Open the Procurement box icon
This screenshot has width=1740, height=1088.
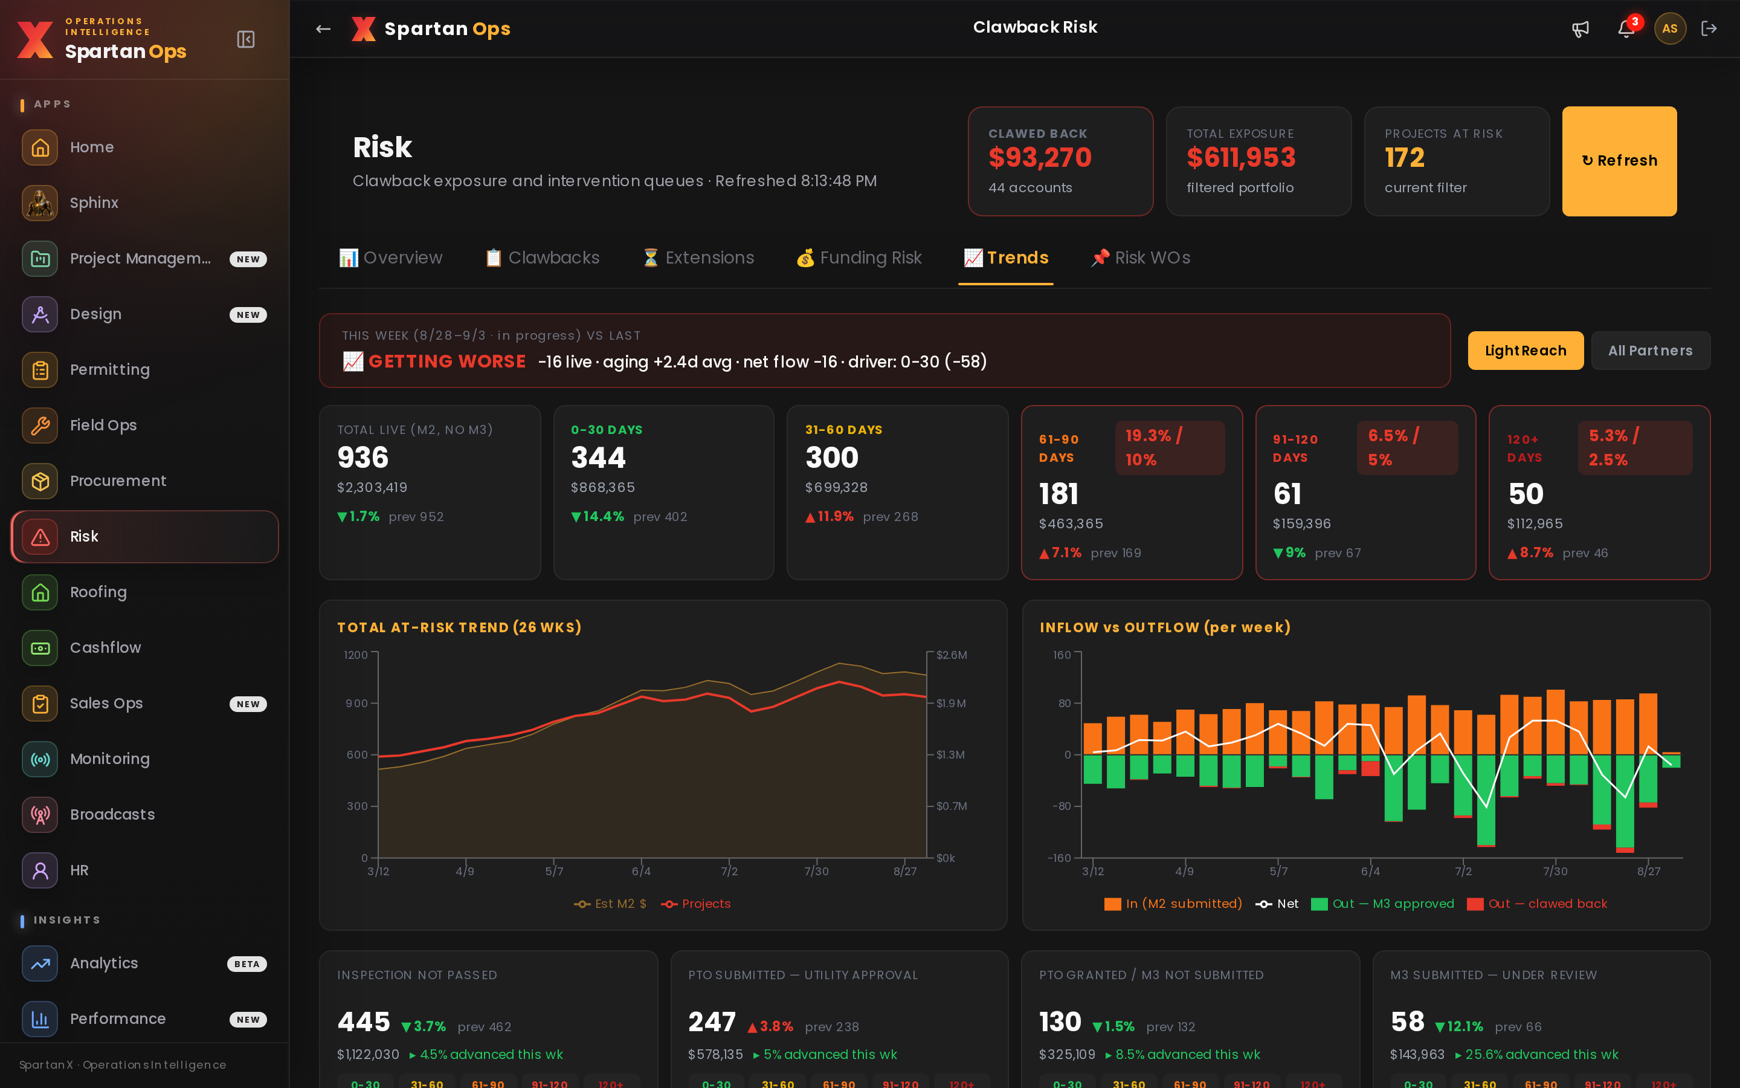[x=40, y=481]
